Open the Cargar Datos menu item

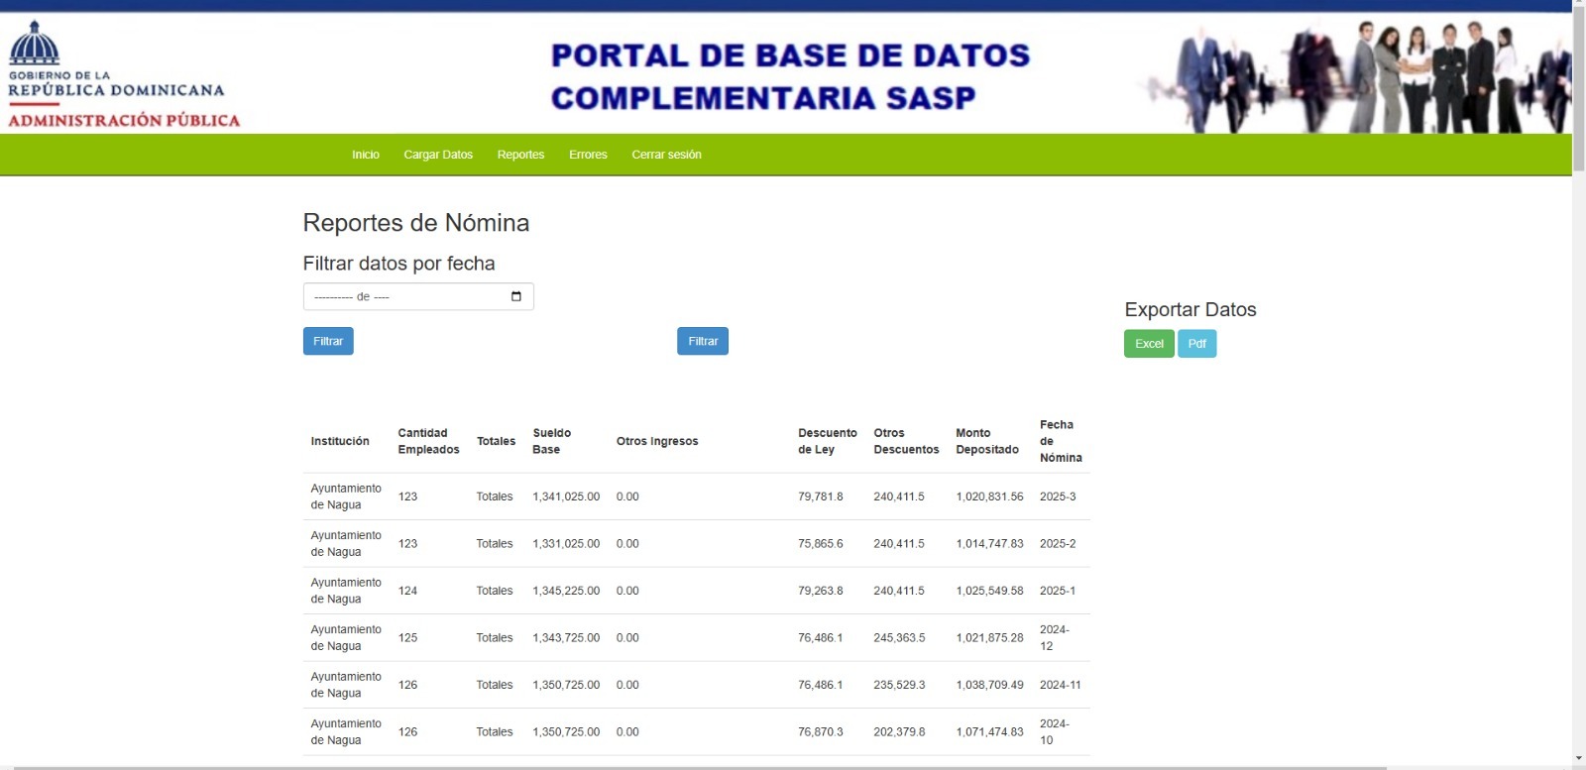[438, 155]
